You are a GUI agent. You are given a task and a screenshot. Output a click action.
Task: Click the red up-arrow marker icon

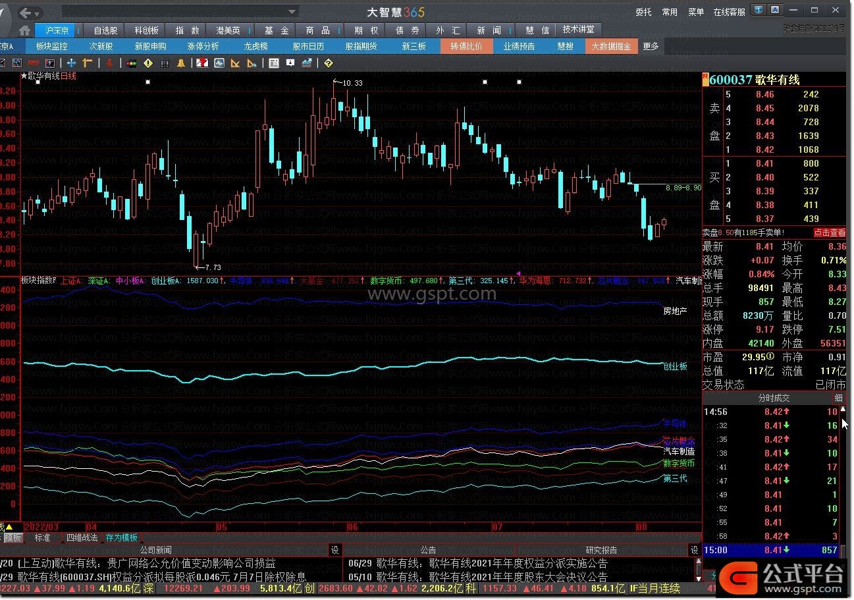click(109, 63)
